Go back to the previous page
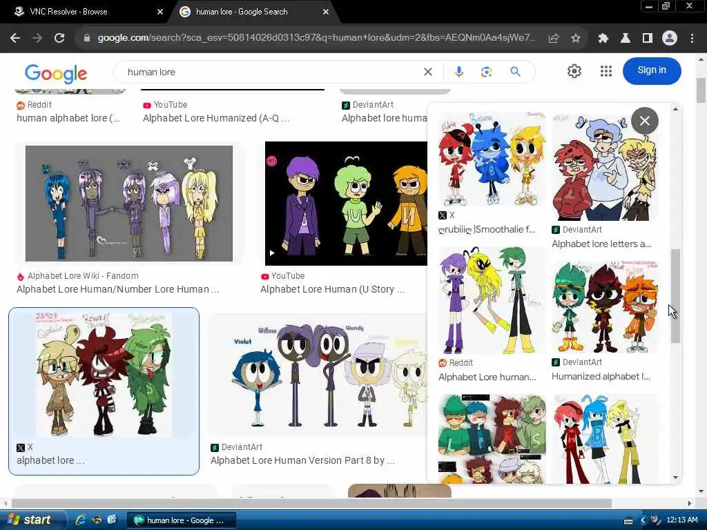Screen dimensions: 707x530 [15, 38]
